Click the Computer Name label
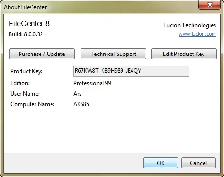The width and height of the screenshot is (224, 177). (32, 104)
